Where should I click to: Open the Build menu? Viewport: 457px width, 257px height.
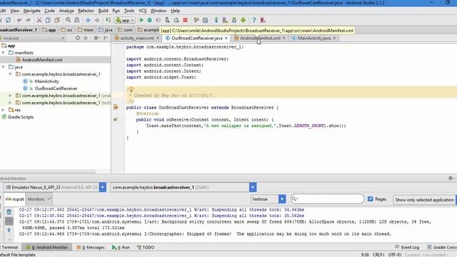click(x=103, y=11)
